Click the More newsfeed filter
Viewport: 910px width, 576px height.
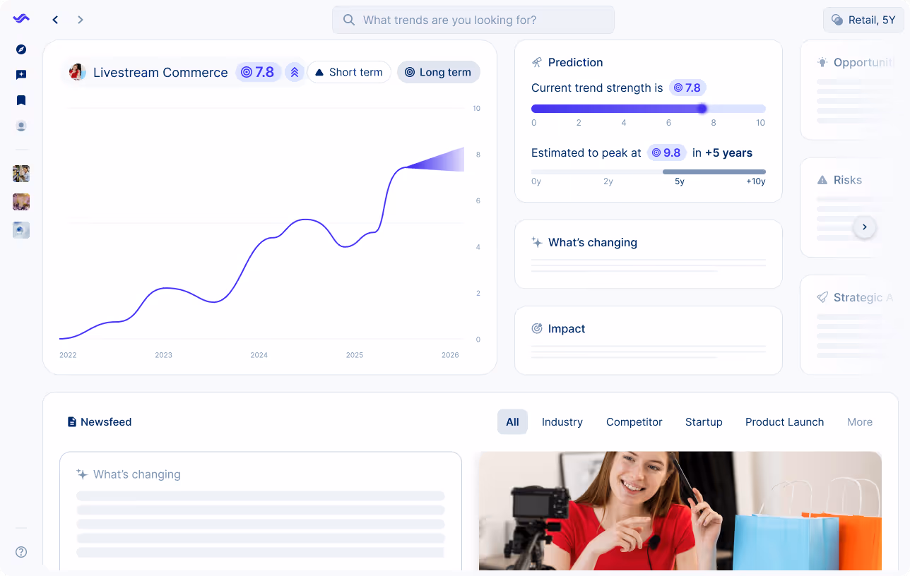859,421
